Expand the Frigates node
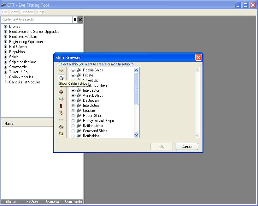 click(73, 75)
